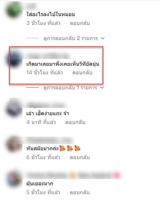This screenshot has width=160, height=204.
Task: Expand the ดูการตอบกลับ 2 รายการ replies
Action: pos(71,38)
